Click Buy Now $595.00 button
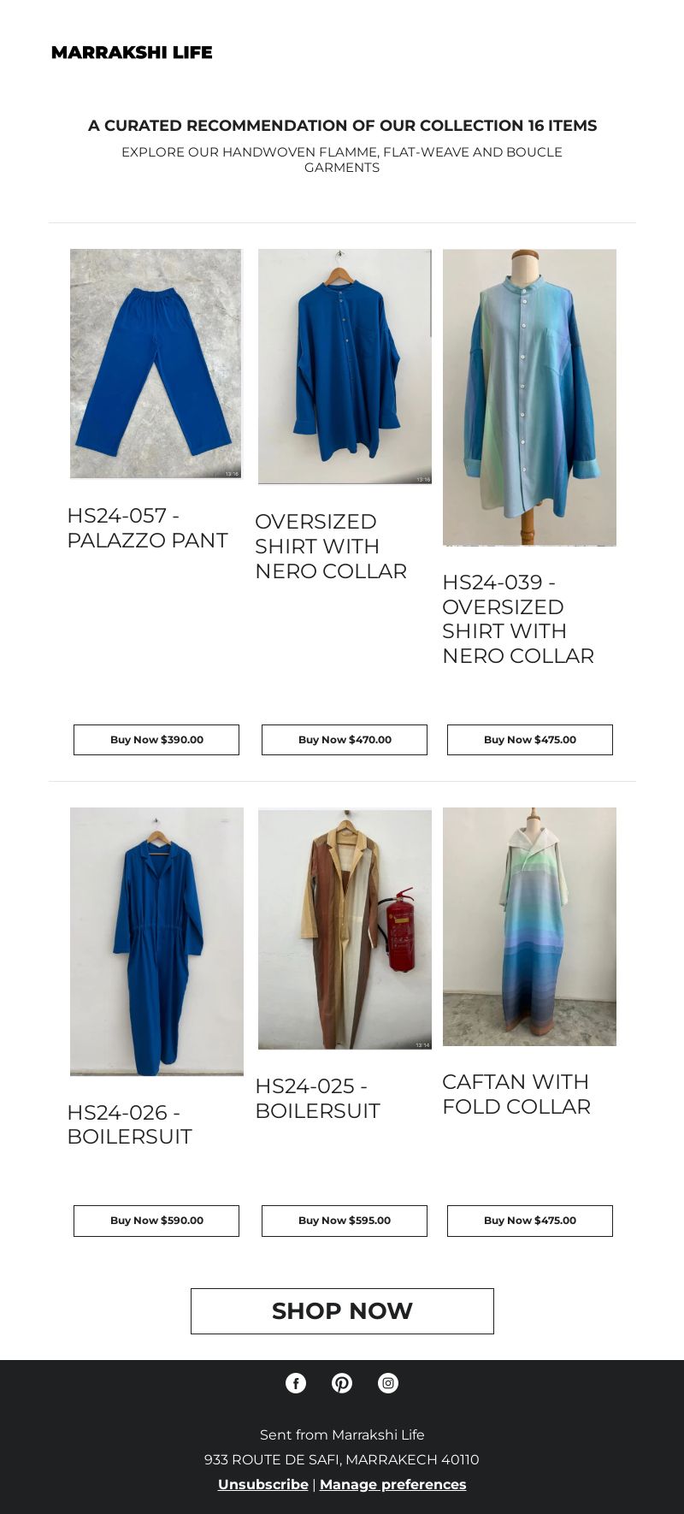The width and height of the screenshot is (684, 1514). point(345,1221)
